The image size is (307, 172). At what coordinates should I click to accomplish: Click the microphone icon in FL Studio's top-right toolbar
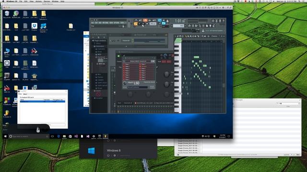(220, 21)
